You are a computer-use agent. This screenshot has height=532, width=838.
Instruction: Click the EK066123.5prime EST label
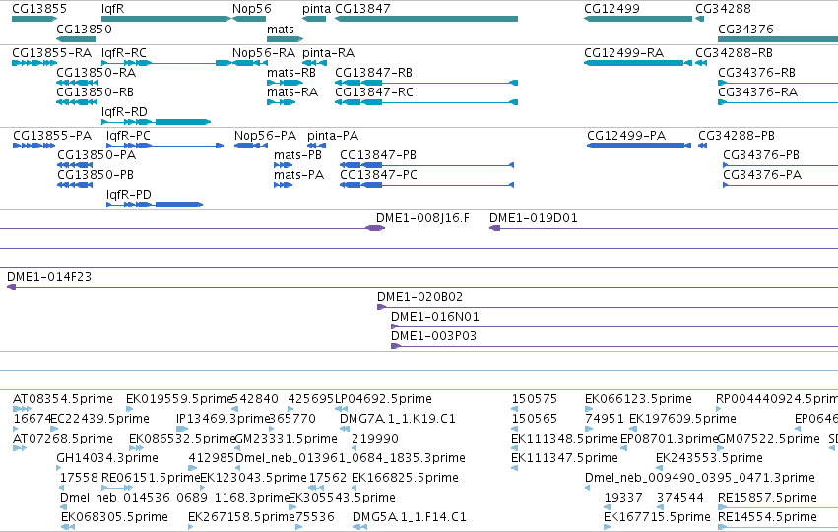638,399
